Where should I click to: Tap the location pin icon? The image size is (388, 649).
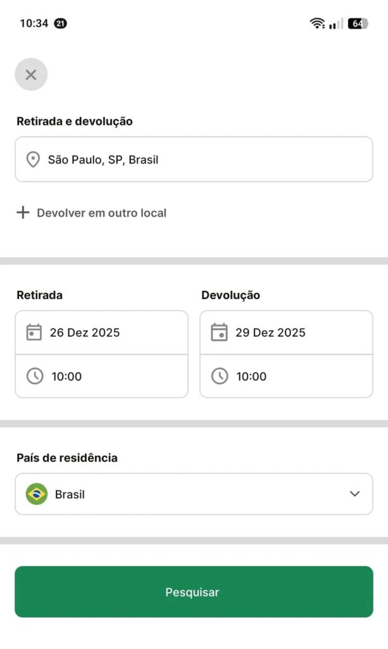(x=33, y=160)
